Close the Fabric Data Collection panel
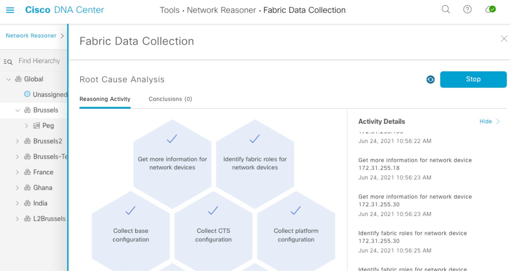 [504, 39]
